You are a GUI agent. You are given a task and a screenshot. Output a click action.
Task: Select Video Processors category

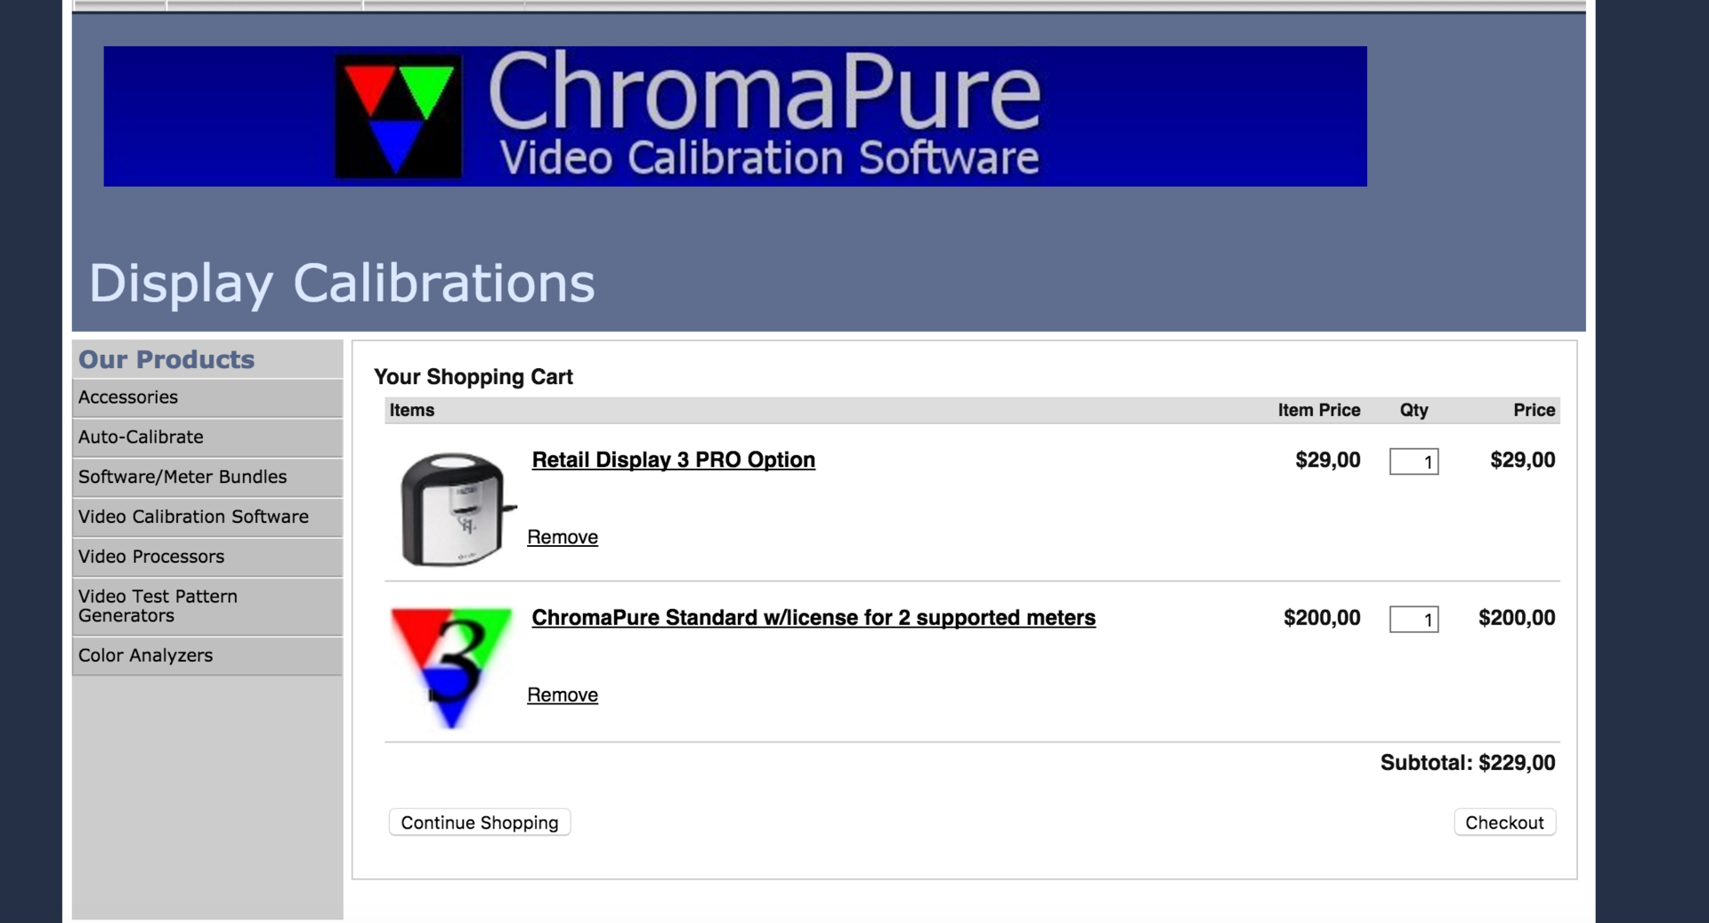point(207,557)
